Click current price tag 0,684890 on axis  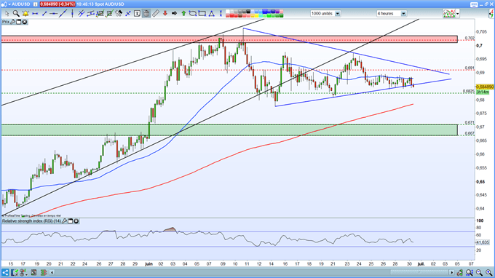coord(485,87)
